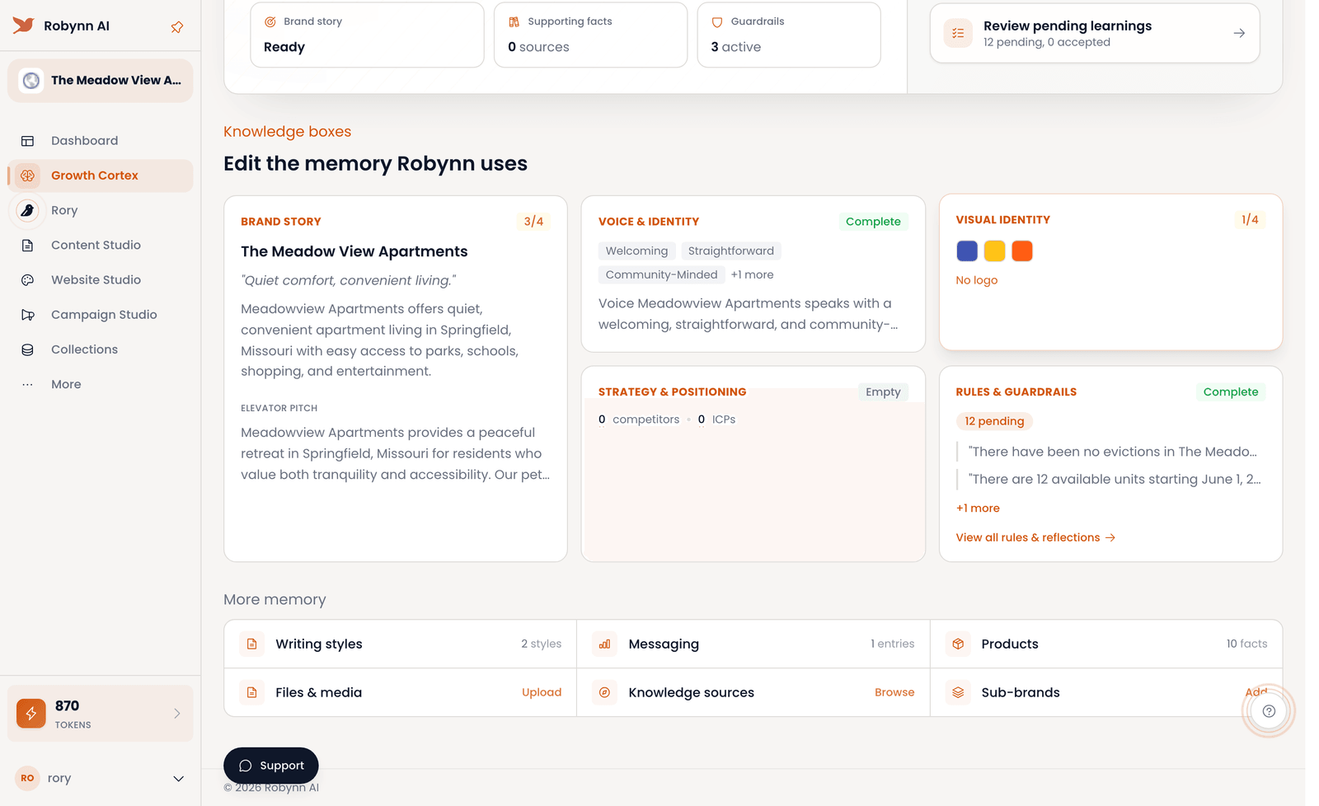The image size is (1319, 806).
Task: Click the Guardrails shield icon
Action: pyautogui.click(x=717, y=22)
